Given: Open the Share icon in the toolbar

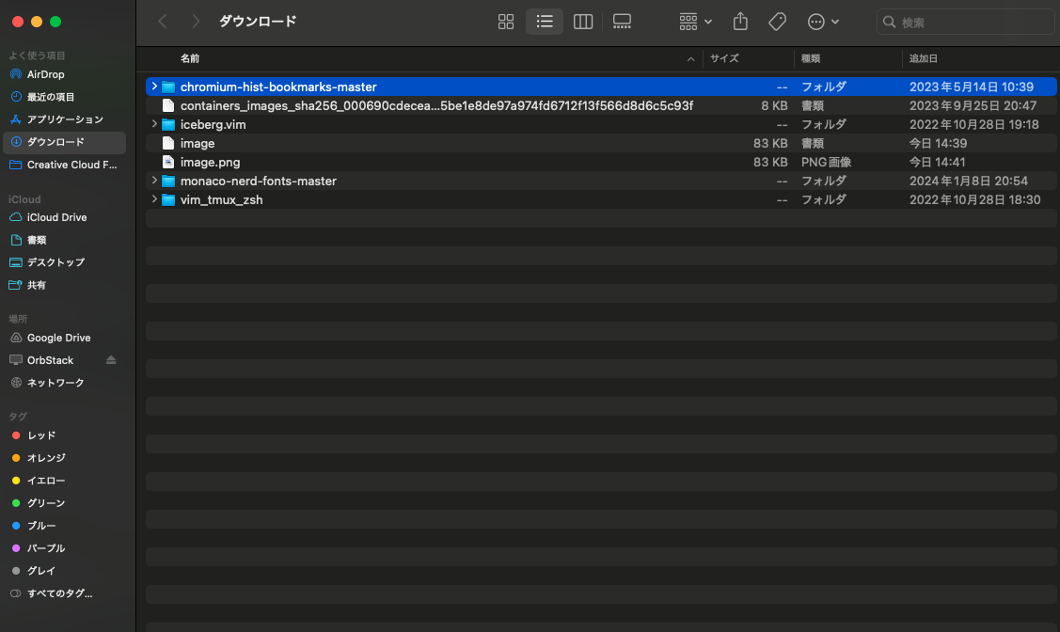Looking at the screenshot, I should [x=739, y=21].
